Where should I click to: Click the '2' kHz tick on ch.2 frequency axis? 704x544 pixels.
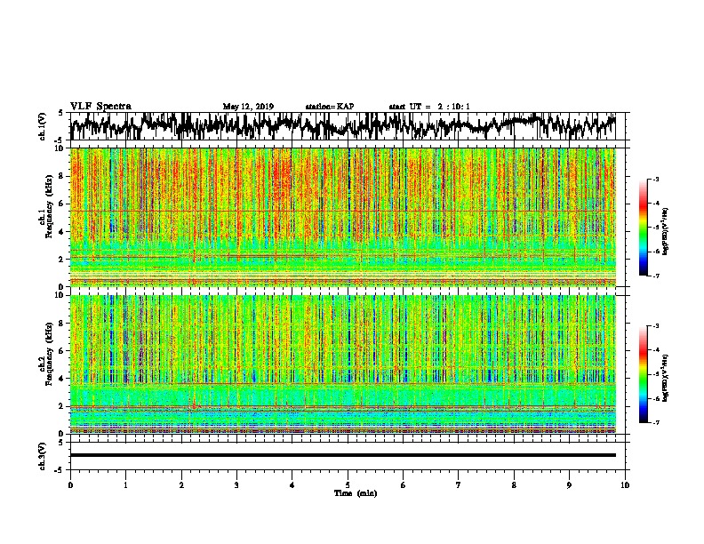tap(62, 406)
